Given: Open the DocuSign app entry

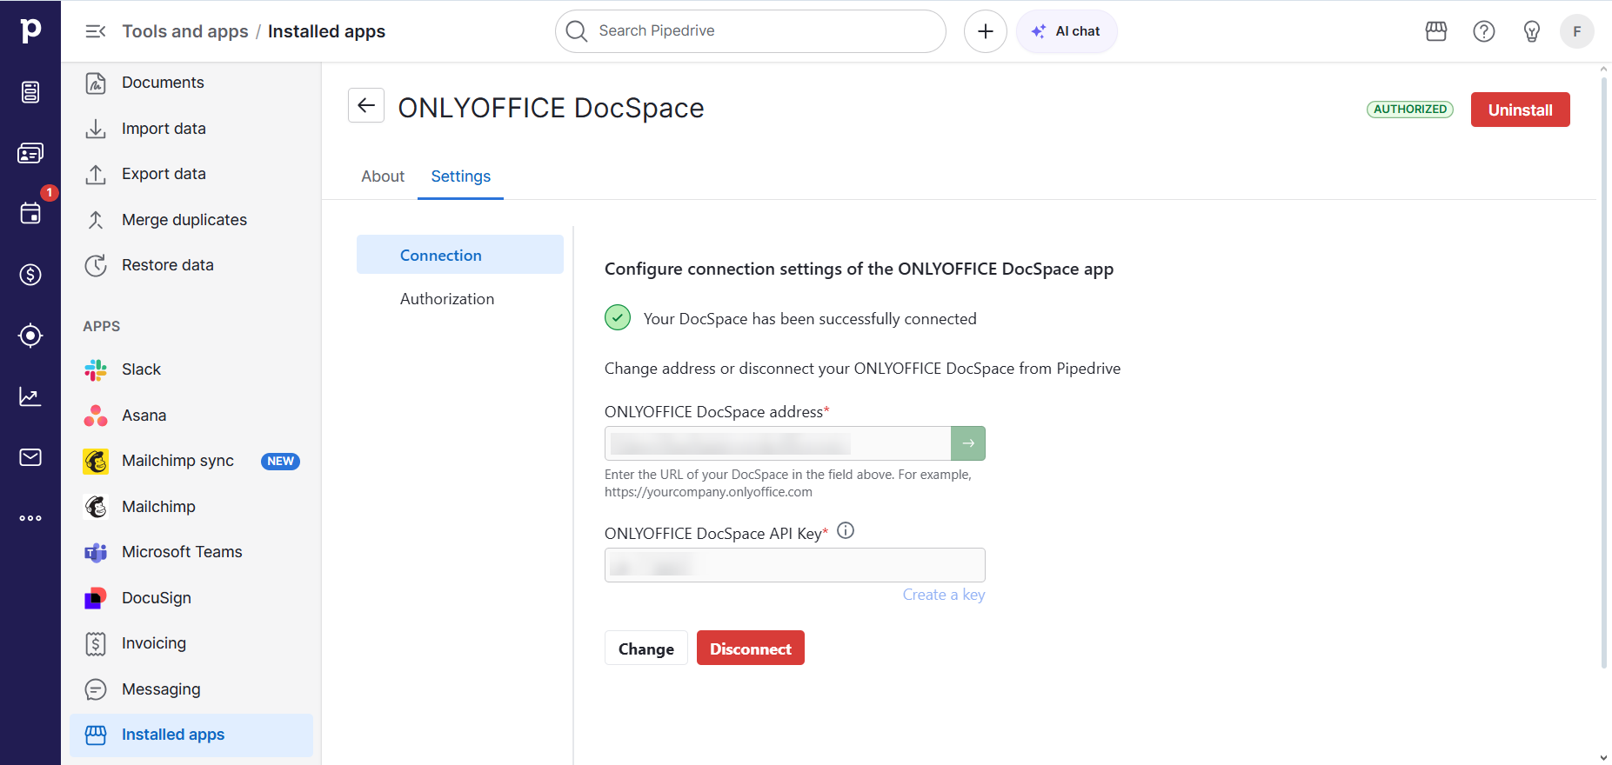Looking at the screenshot, I should point(191,598).
